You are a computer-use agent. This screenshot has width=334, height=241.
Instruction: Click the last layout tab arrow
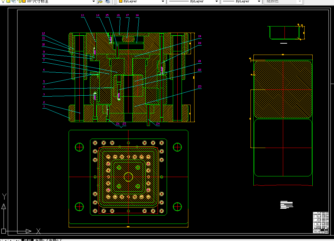(x=17, y=240)
